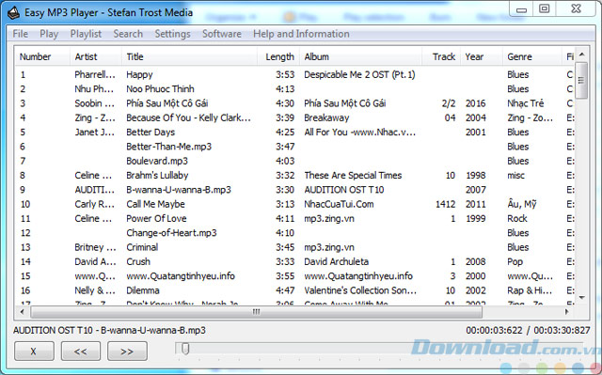Click the artist cell 'Carly R...'
This screenshot has width=602, height=375.
[x=94, y=204]
